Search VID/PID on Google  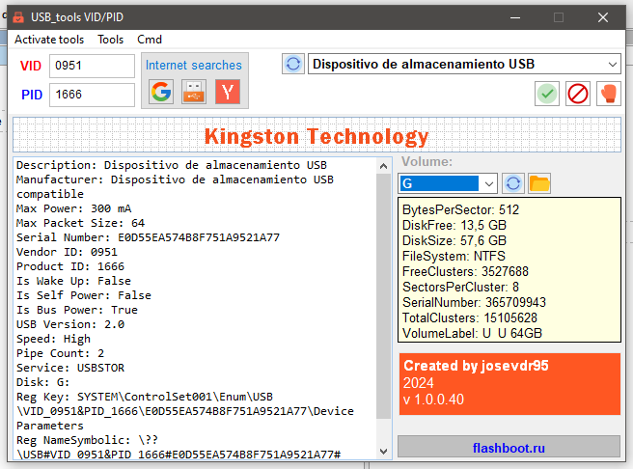coord(161,92)
